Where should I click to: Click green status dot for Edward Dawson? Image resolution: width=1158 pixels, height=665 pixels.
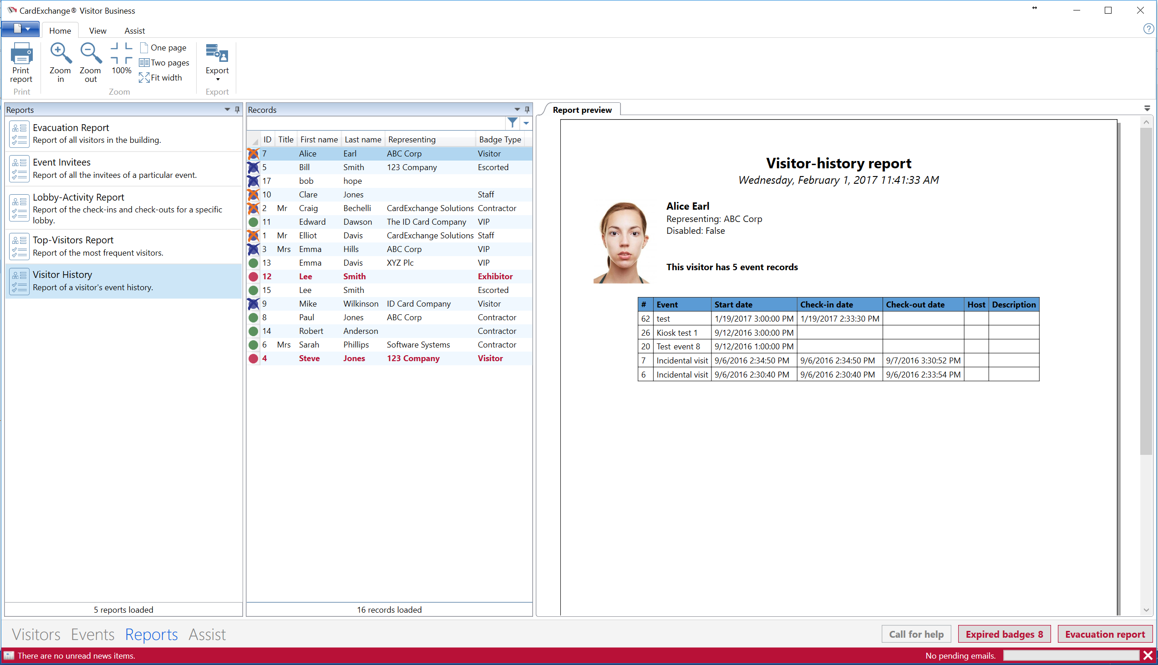253,222
